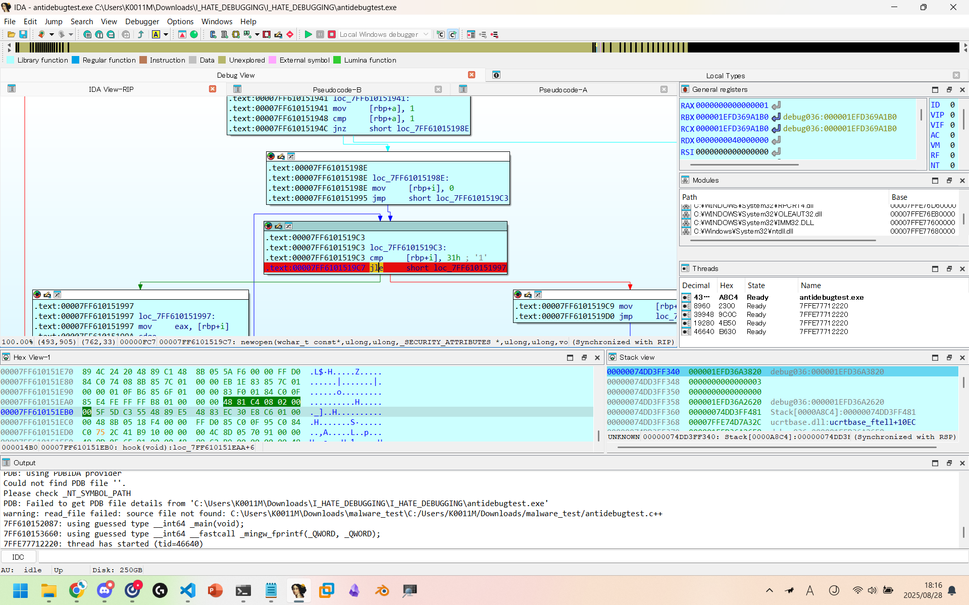969x605 pixels.
Task: Open the Local Windows debugger dropdown
Action: tap(426, 34)
